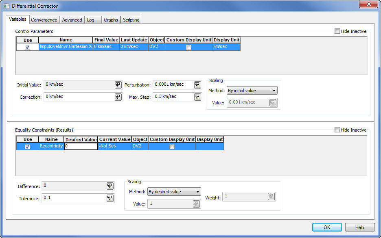381x238 pixels.
Task: Toggle Use checkbox for ImpulsiveMnvr.Cartesian.X
Action: 28,47
